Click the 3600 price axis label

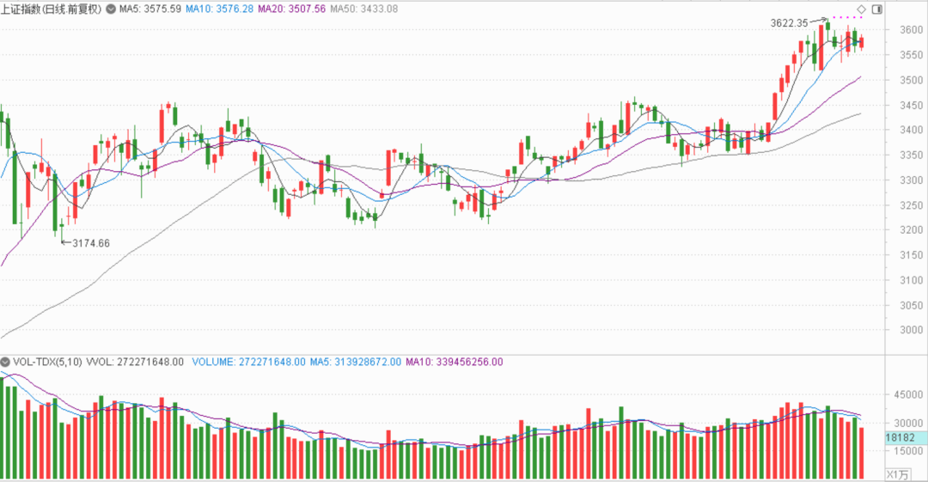(x=911, y=29)
